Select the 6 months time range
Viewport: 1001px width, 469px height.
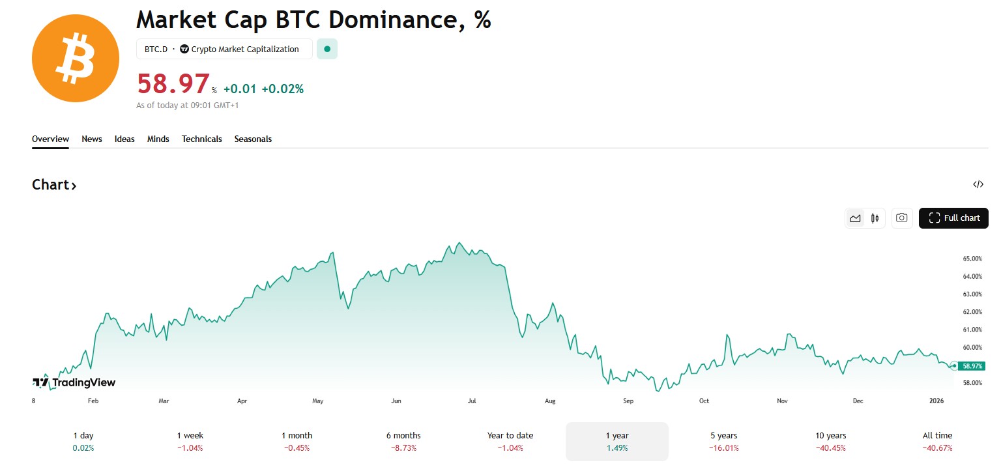(403, 441)
